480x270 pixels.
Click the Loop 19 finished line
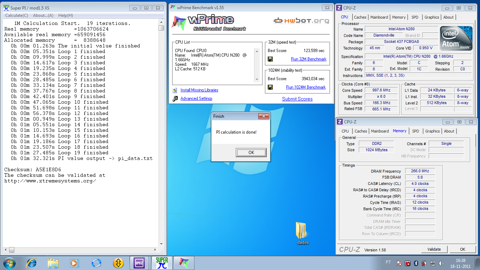[60, 153]
